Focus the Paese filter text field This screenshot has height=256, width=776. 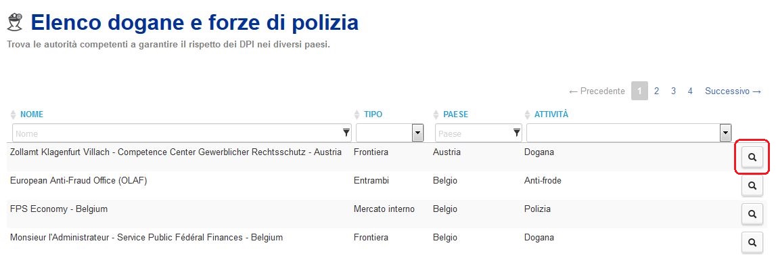point(478,133)
